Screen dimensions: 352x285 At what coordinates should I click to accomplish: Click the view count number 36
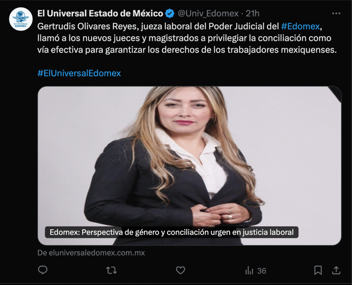tap(262, 271)
